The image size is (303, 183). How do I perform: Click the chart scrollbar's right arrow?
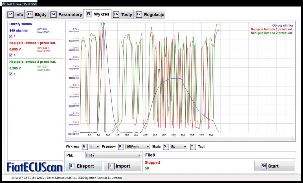293,139
